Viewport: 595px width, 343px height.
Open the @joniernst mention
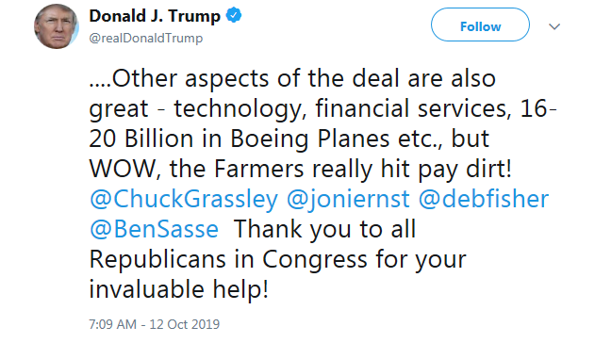click(x=348, y=200)
